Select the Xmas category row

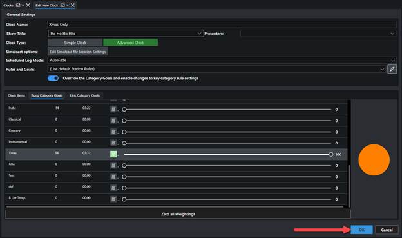pyautogui.click(x=177, y=154)
